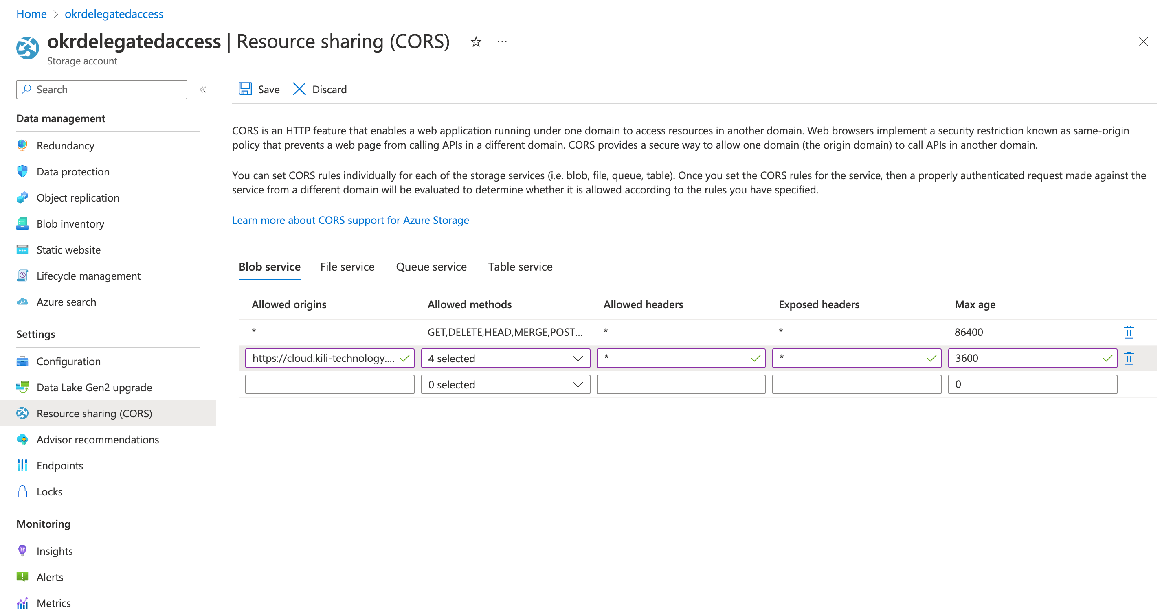Open Insights via the lightbulb icon
The height and width of the screenshot is (609, 1173).
[x=22, y=551]
